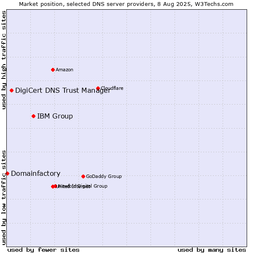This screenshot has height=253, width=253.
Task: Click the GoDaddy Group data point
Action: (x=83, y=176)
